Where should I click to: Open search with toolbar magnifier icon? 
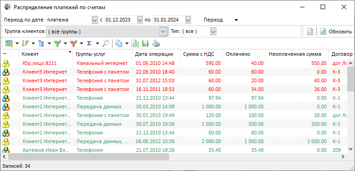(x=106, y=43)
